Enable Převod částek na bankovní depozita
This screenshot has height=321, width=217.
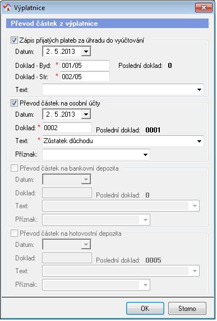pos(14,168)
